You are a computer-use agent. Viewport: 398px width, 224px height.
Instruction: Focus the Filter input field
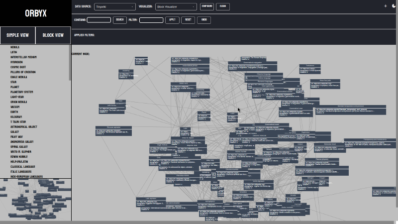[x=151, y=20]
